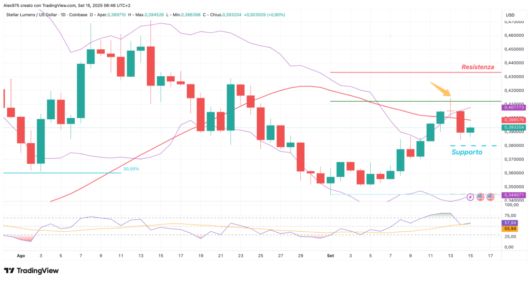Click the Supporto text label
The height and width of the screenshot is (281, 531).
(467, 152)
